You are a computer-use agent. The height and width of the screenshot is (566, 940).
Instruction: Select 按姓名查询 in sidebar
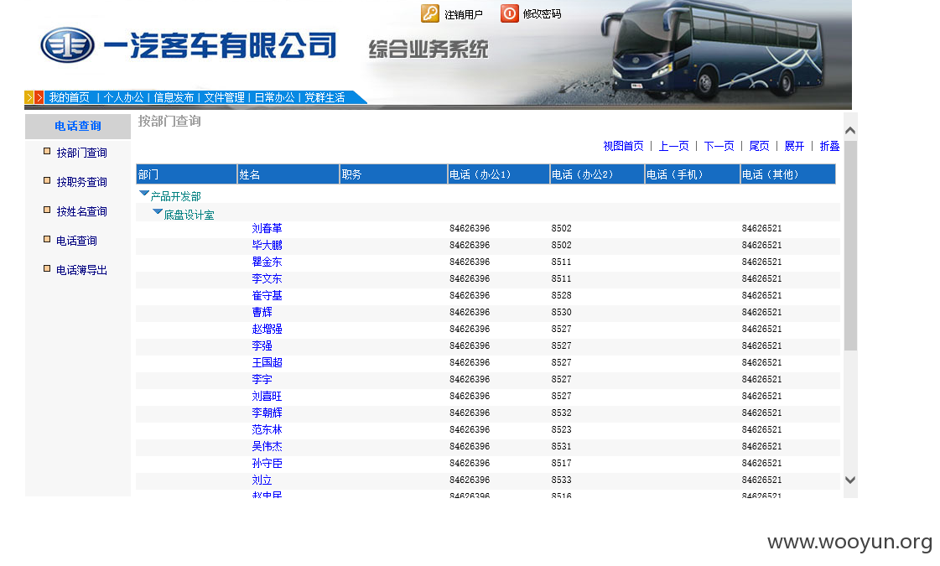pos(81,211)
